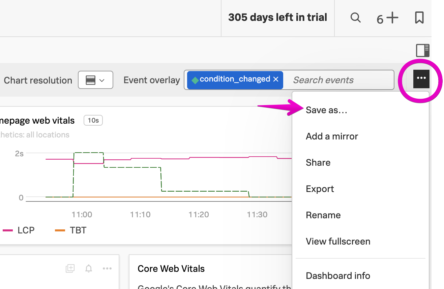Toggle the LCP legend series

[19, 230]
